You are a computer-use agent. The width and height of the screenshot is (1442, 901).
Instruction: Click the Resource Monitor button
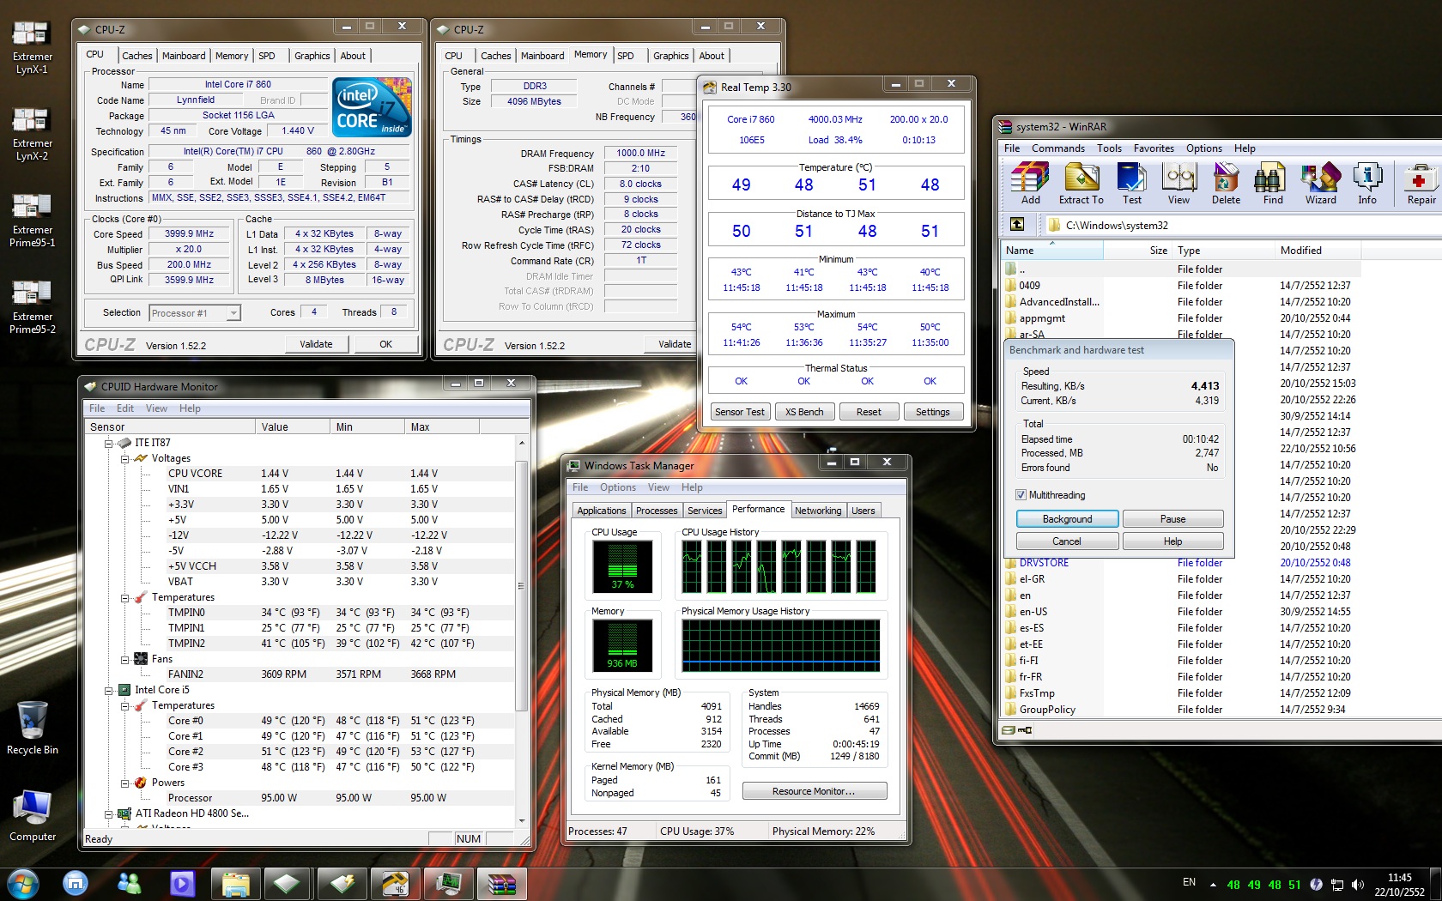(x=814, y=791)
